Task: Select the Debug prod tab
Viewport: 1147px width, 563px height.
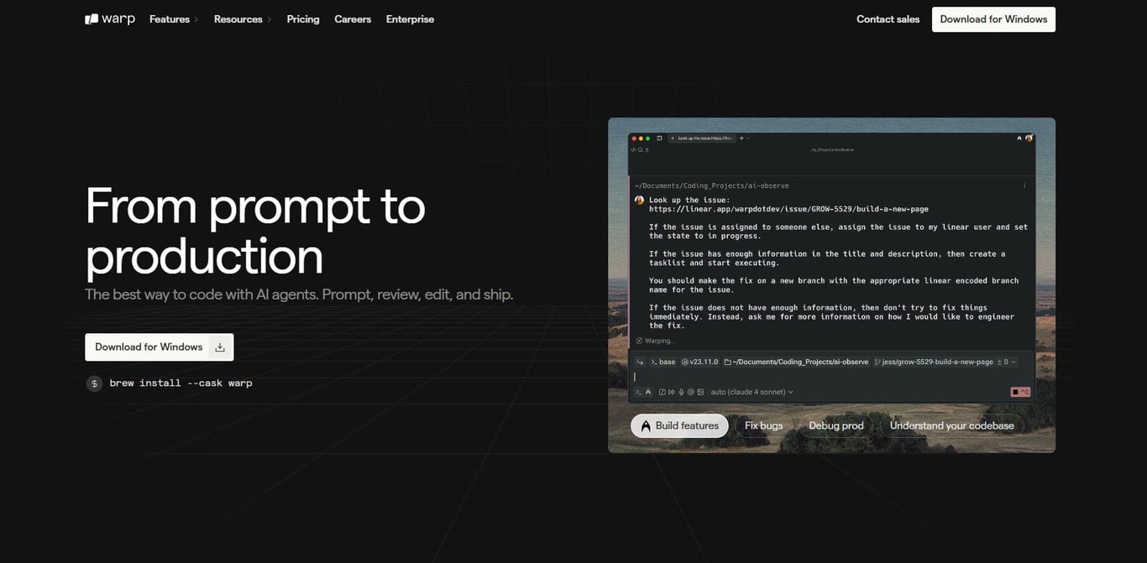Action: click(835, 425)
